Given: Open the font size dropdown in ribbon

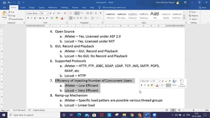Looking at the screenshot, I should coord(47,13).
